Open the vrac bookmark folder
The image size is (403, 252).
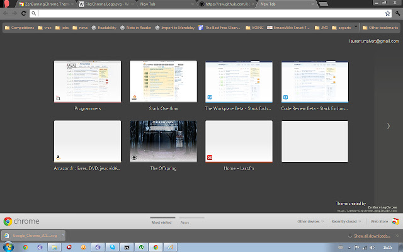pos(45,28)
